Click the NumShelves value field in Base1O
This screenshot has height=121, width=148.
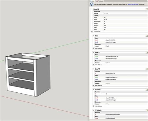(125, 21)
